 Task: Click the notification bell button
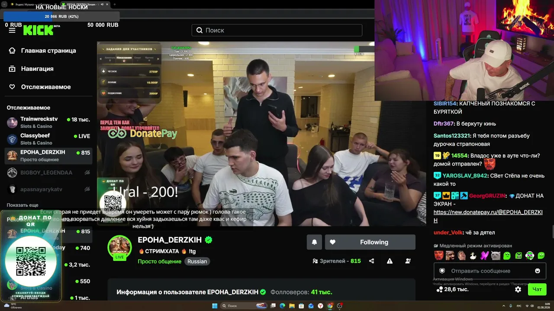[314, 242]
